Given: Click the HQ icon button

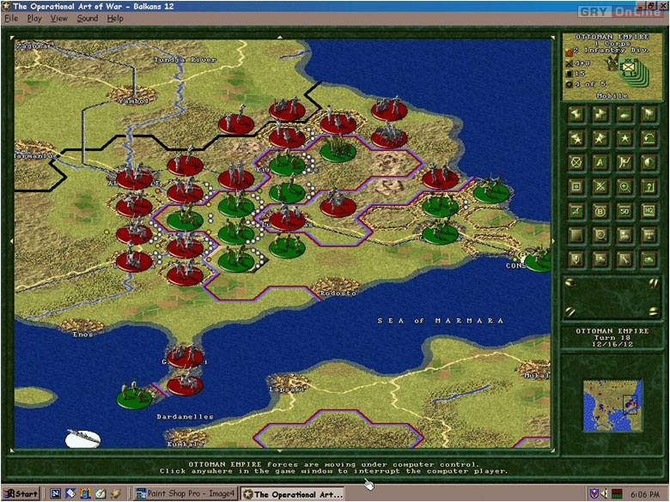Looking at the screenshot, I should click(649, 211).
